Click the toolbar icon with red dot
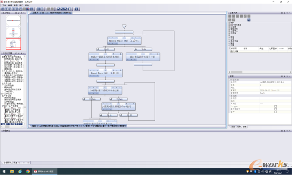The image size is (292, 175). [28, 9]
